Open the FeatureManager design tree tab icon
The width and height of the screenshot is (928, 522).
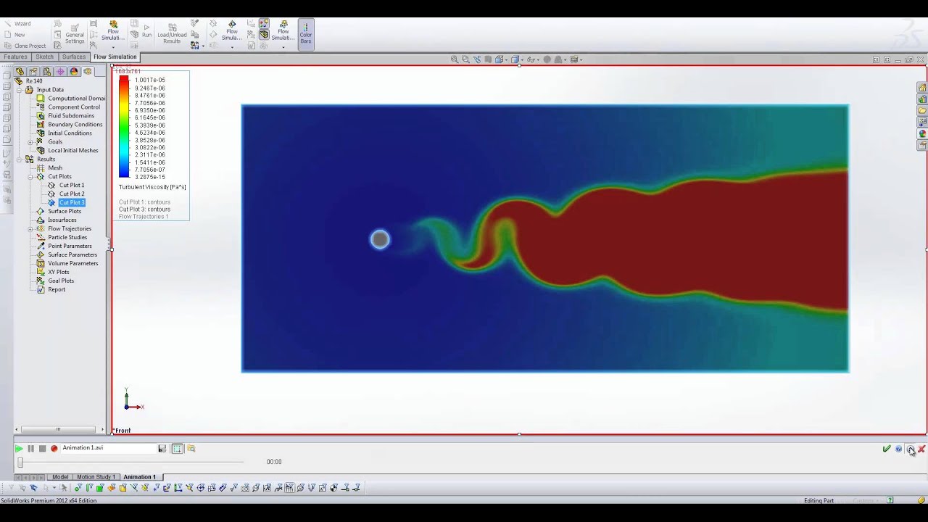click(x=20, y=72)
